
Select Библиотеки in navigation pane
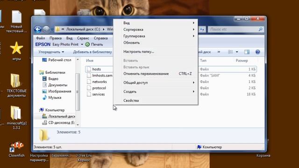click(55, 72)
